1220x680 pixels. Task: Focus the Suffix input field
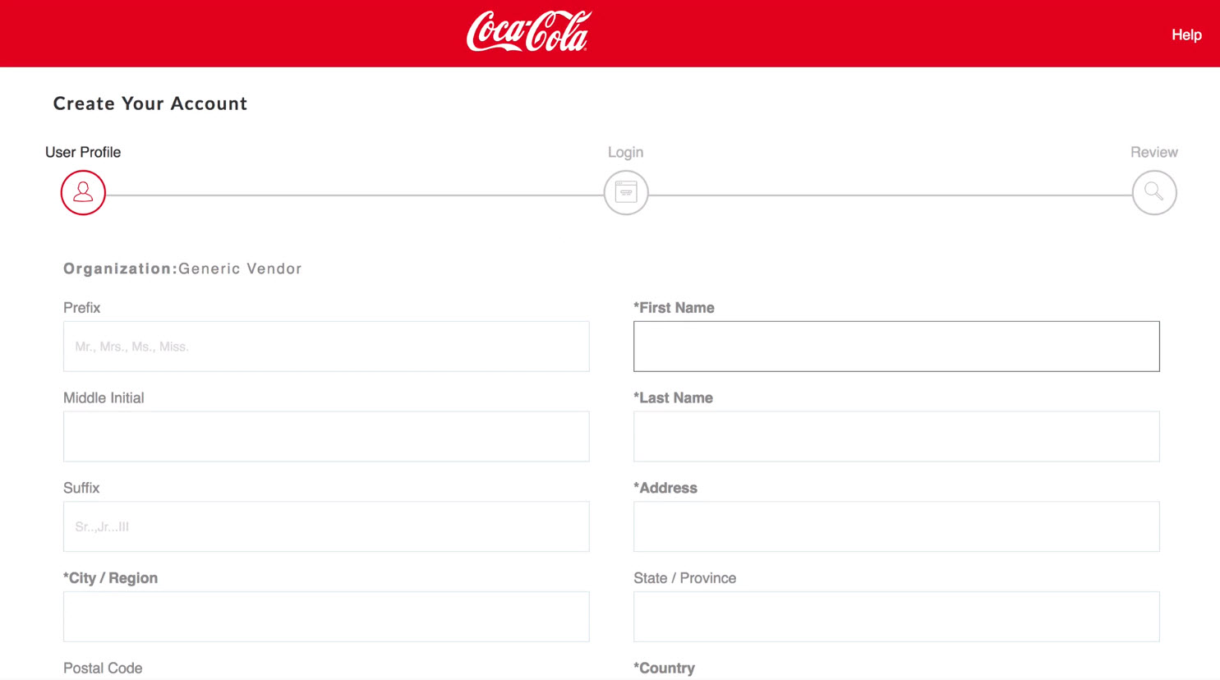pyautogui.click(x=326, y=526)
